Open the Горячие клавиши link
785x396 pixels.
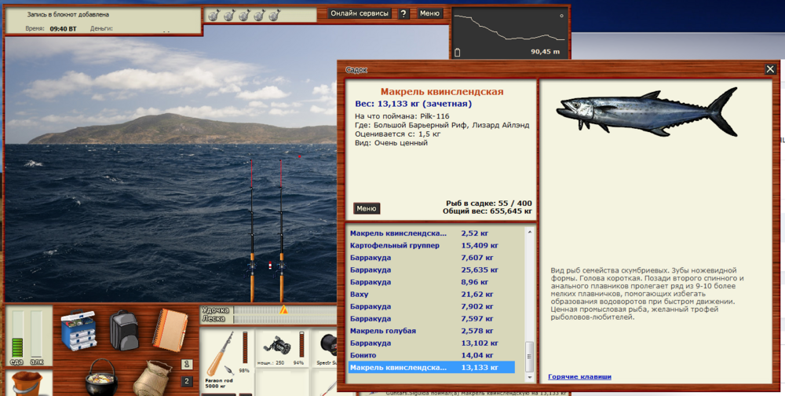tap(579, 376)
